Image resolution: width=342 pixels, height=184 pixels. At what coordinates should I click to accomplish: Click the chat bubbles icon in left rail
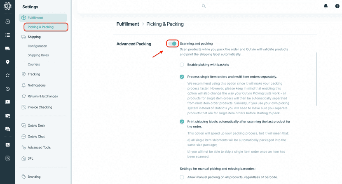(7, 129)
